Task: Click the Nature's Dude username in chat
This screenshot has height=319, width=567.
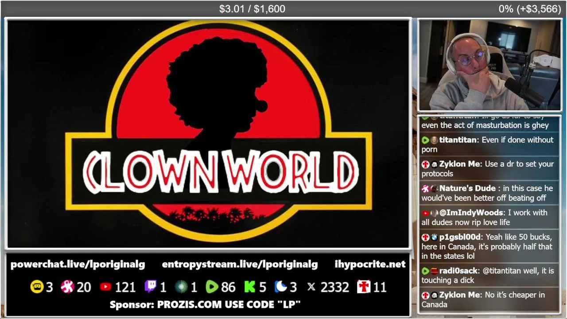Action: tap(467, 189)
